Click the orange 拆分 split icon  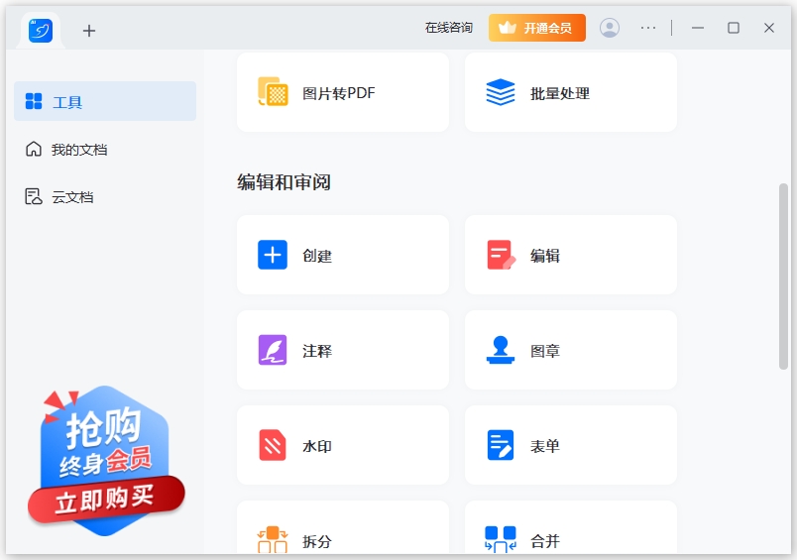pos(273,539)
